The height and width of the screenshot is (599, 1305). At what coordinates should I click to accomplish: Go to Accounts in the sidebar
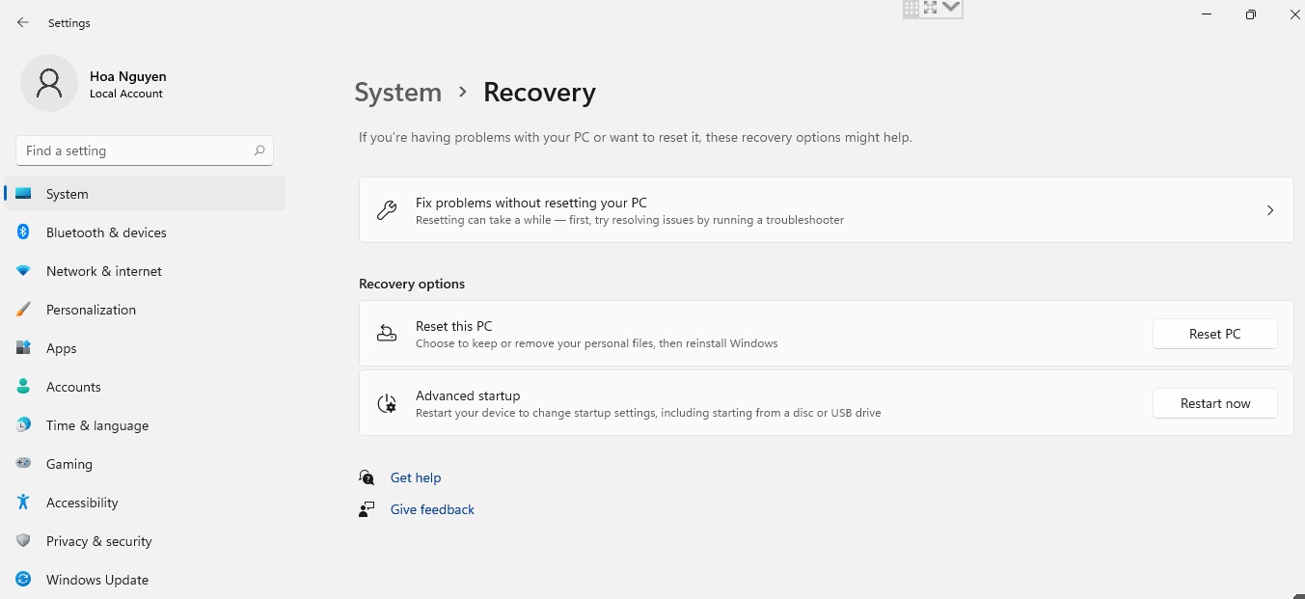(x=73, y=387)
